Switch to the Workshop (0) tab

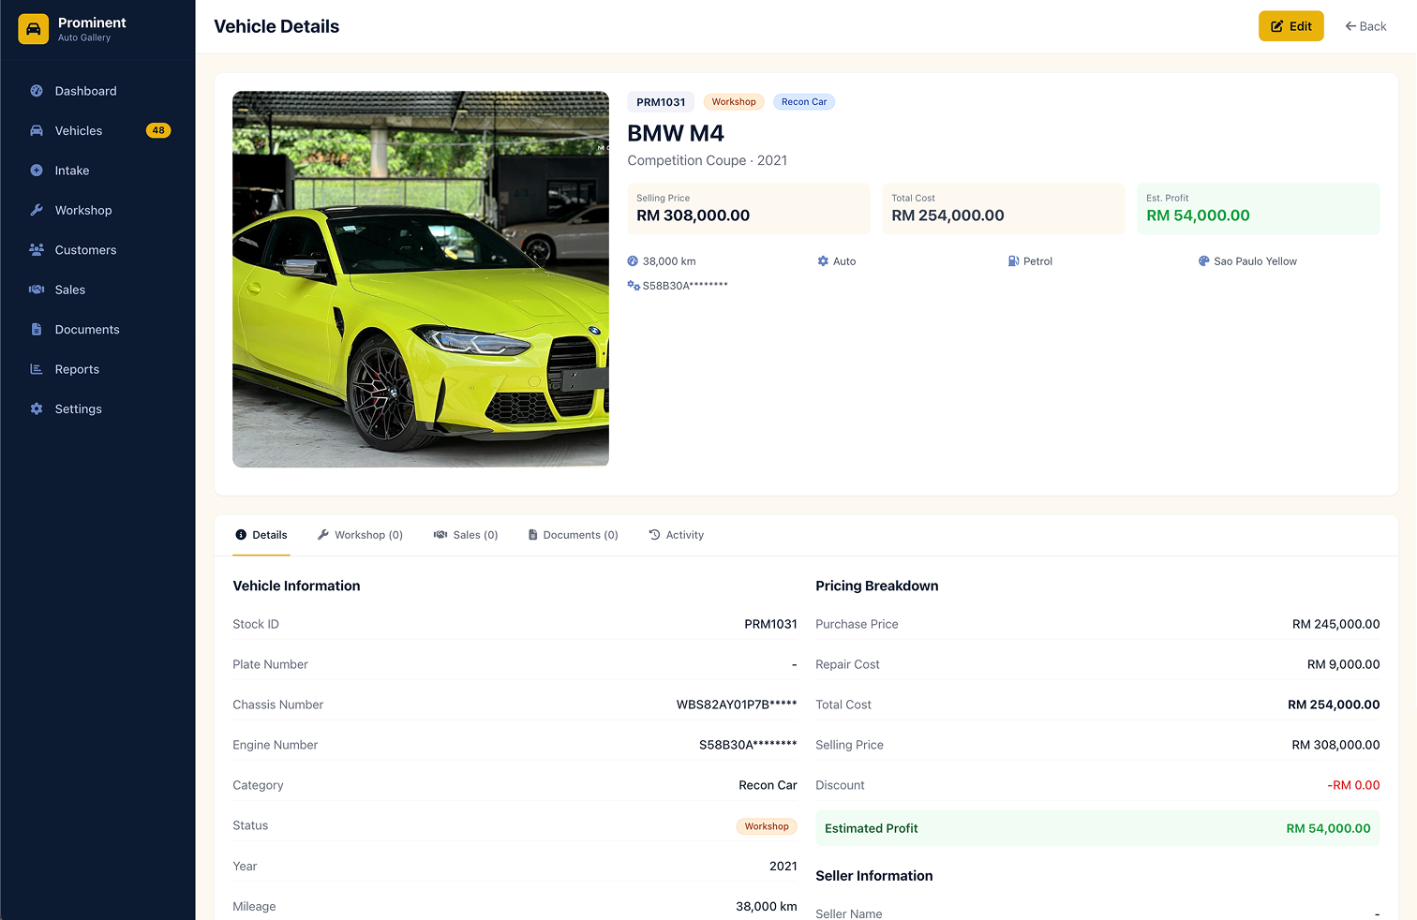360,535
